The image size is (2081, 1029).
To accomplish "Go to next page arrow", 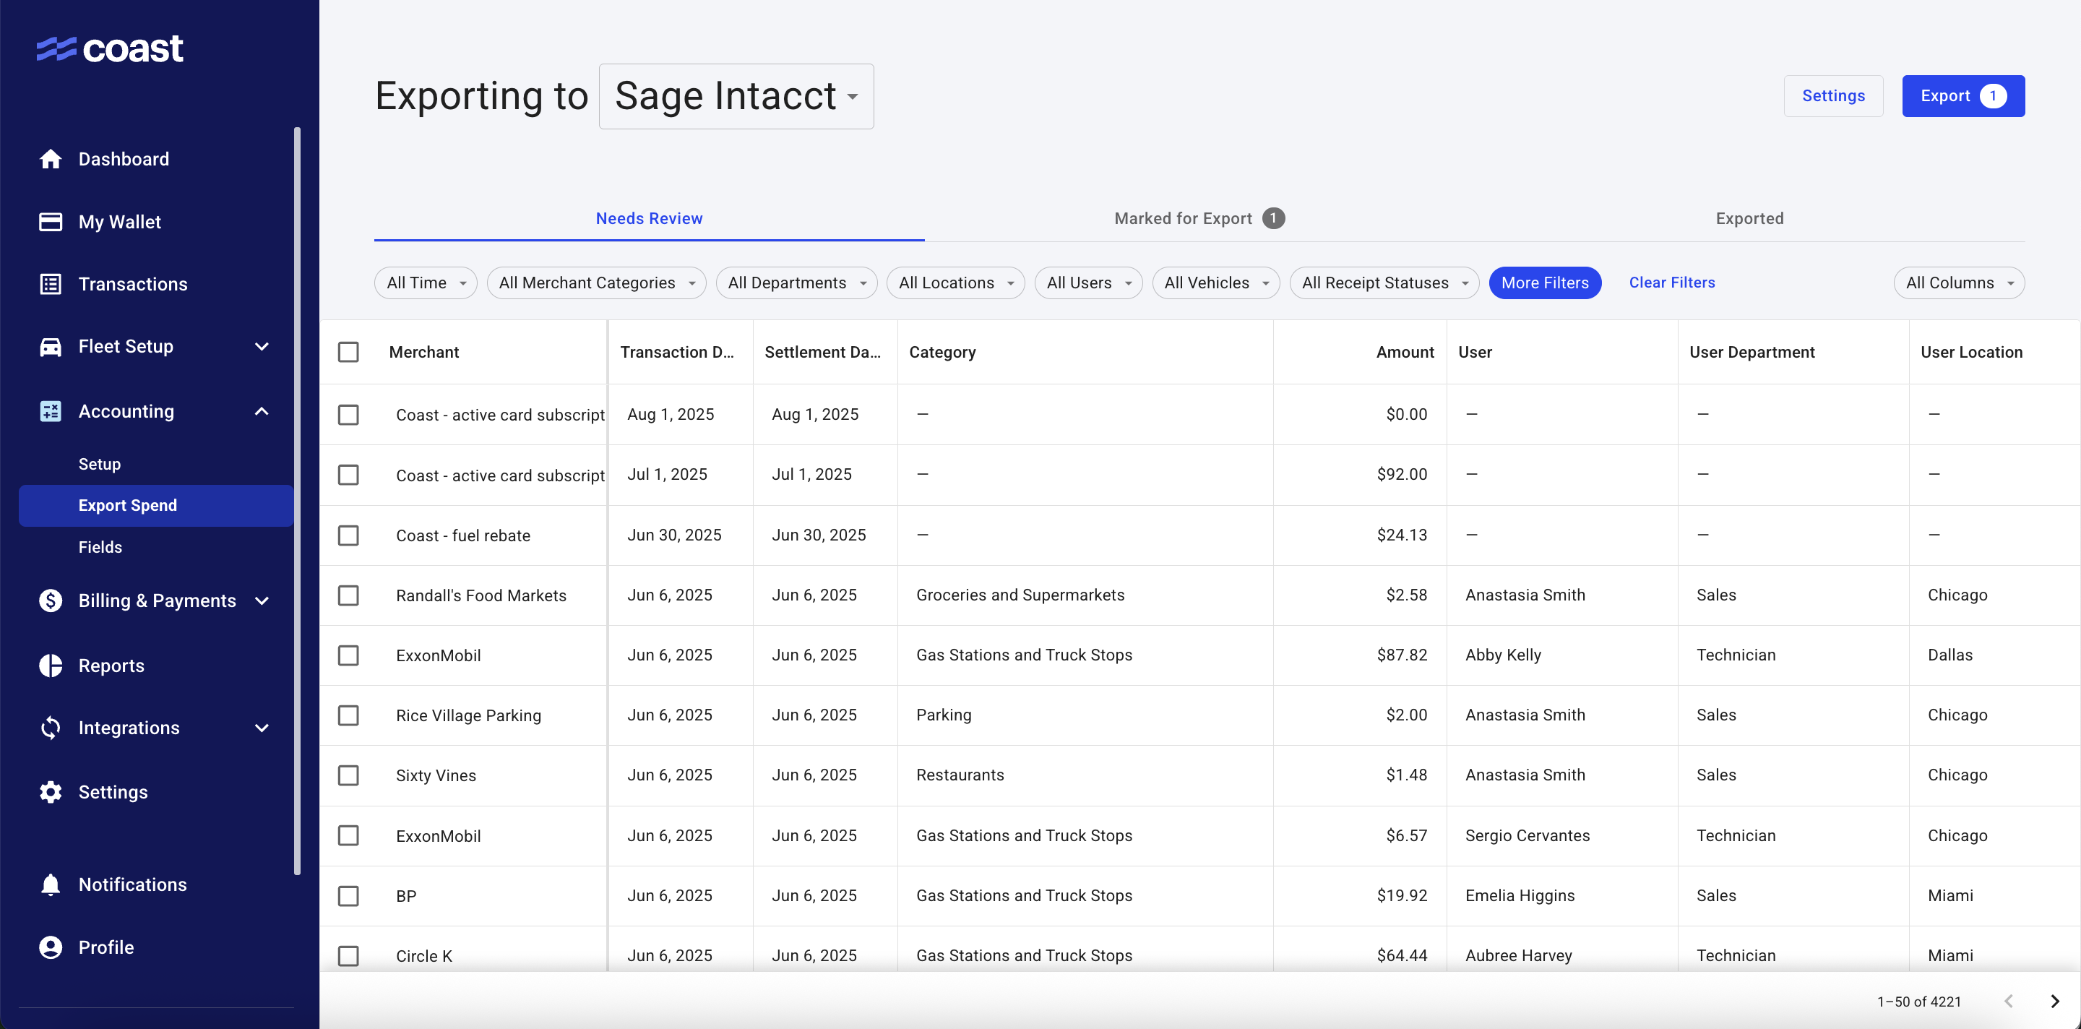I will [x=2054, y=1002].
